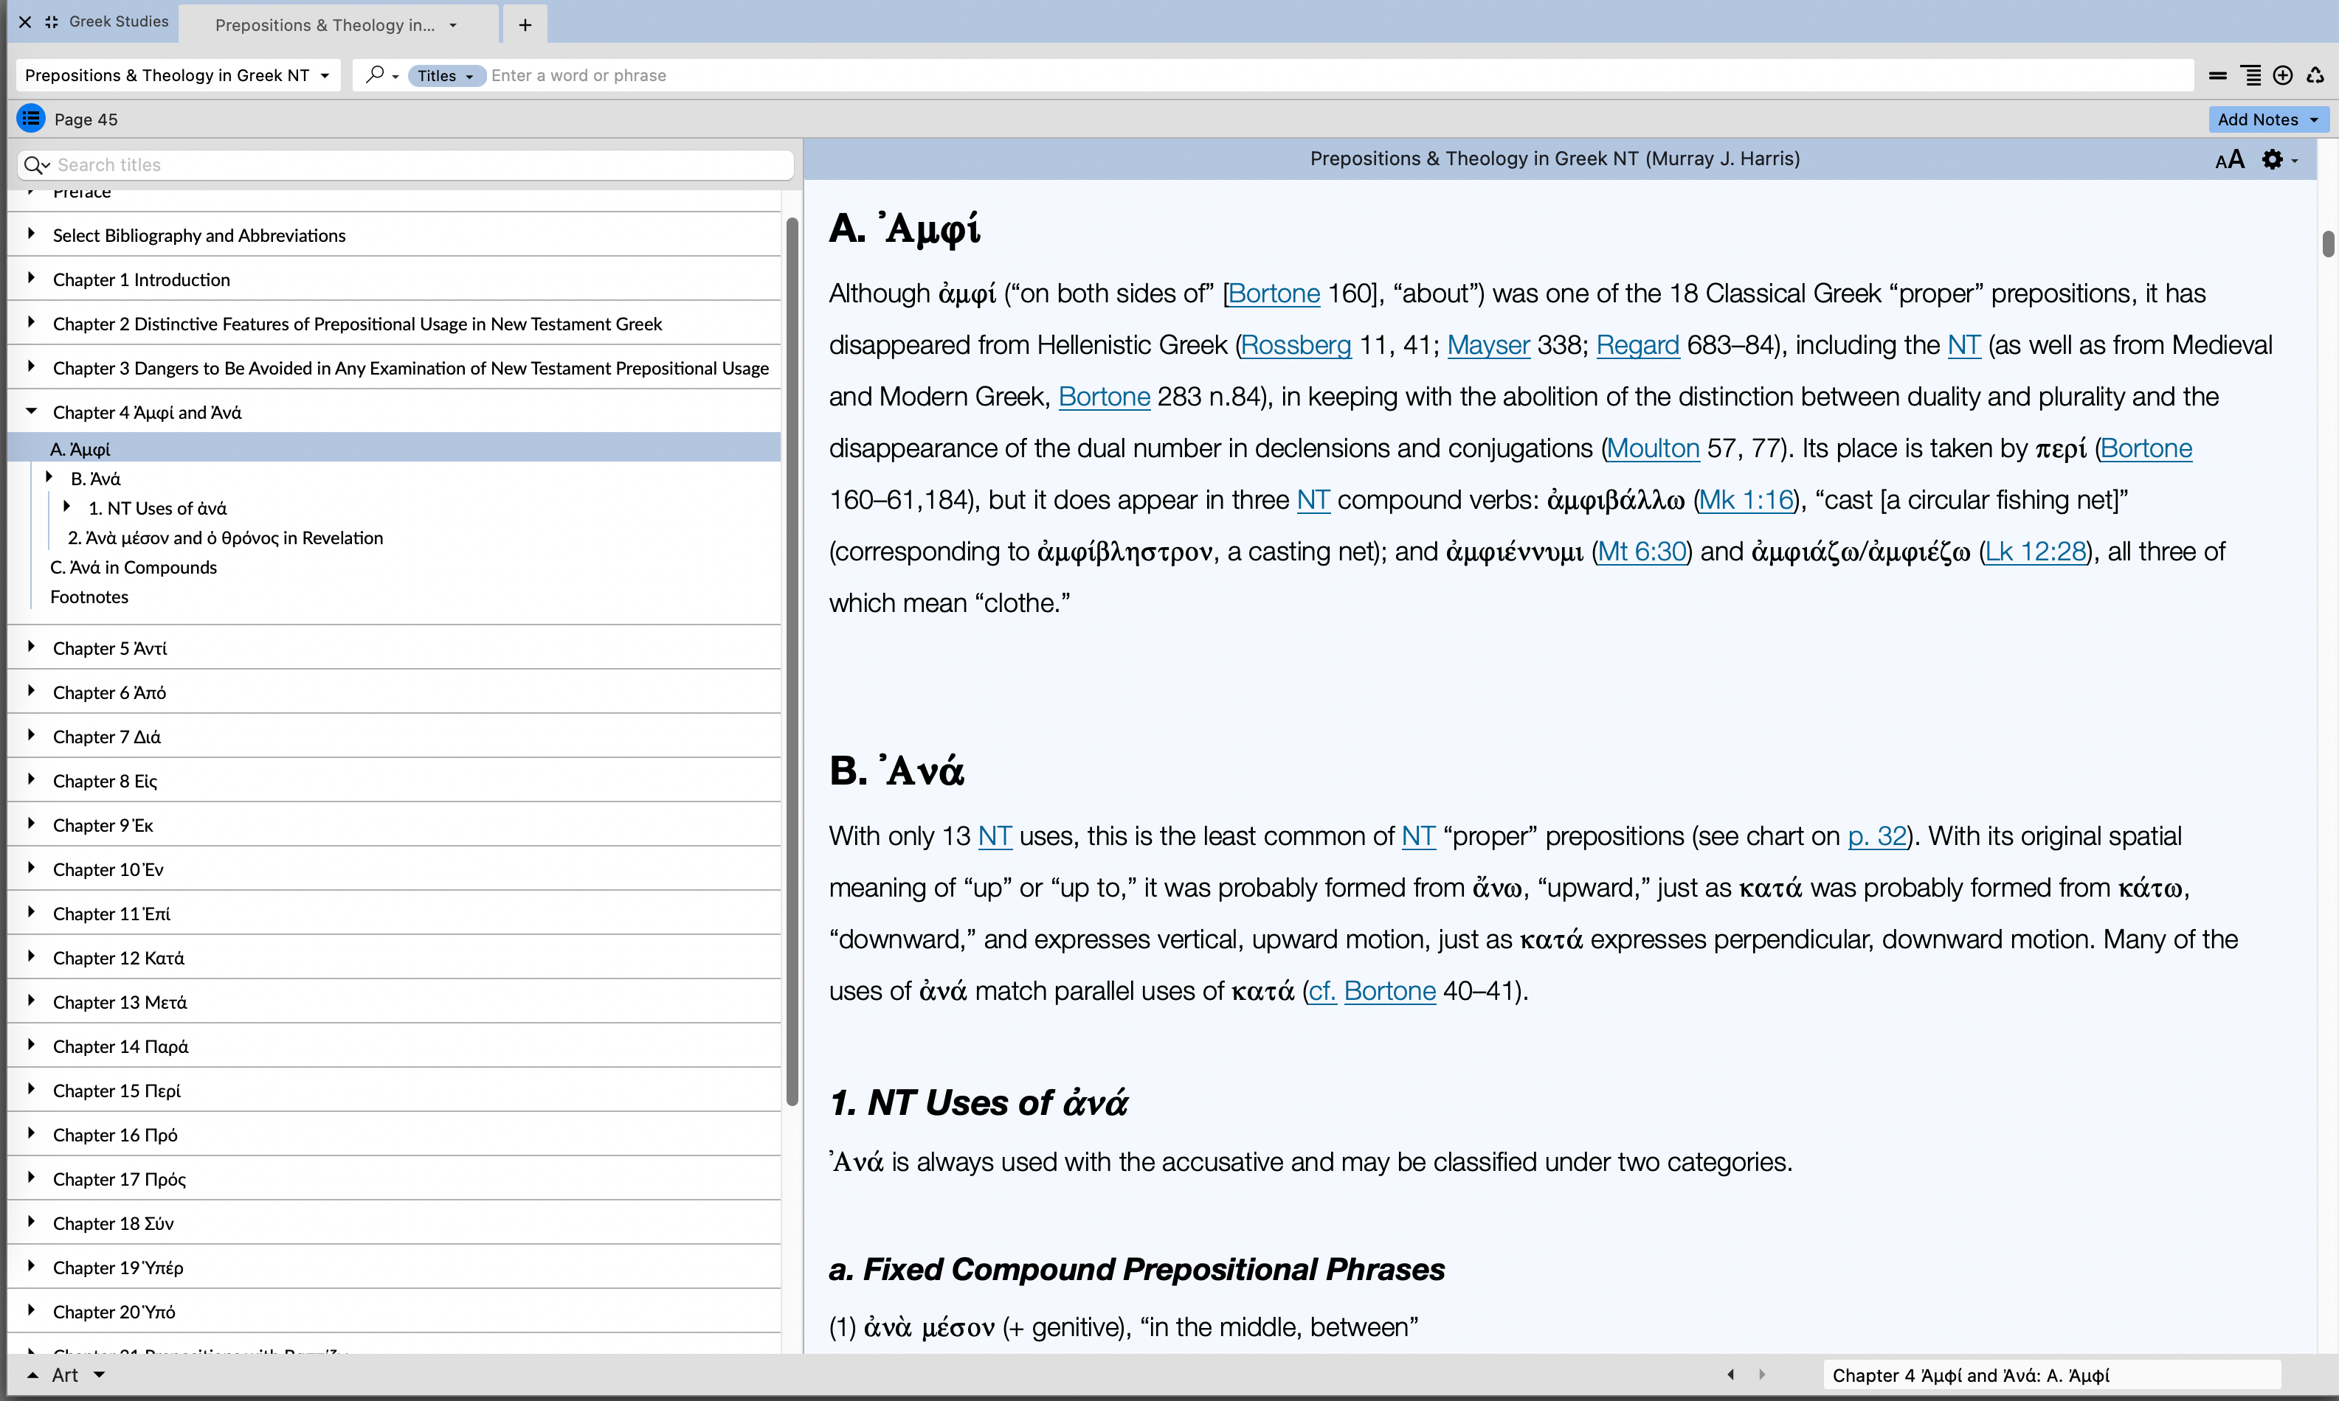The width and height of the screenshot is (2339, 1401).
Task: Switch to the Prepositions & Theology tab
Action: [326, 26]
